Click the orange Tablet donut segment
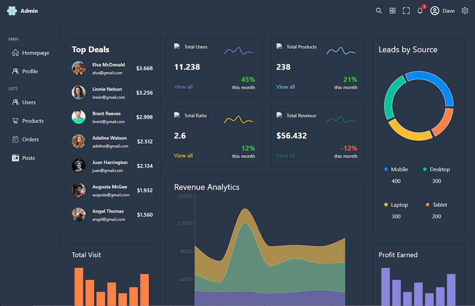Image resolution: width=475 pixels, height=306 pixels. [x=445, y=124]
